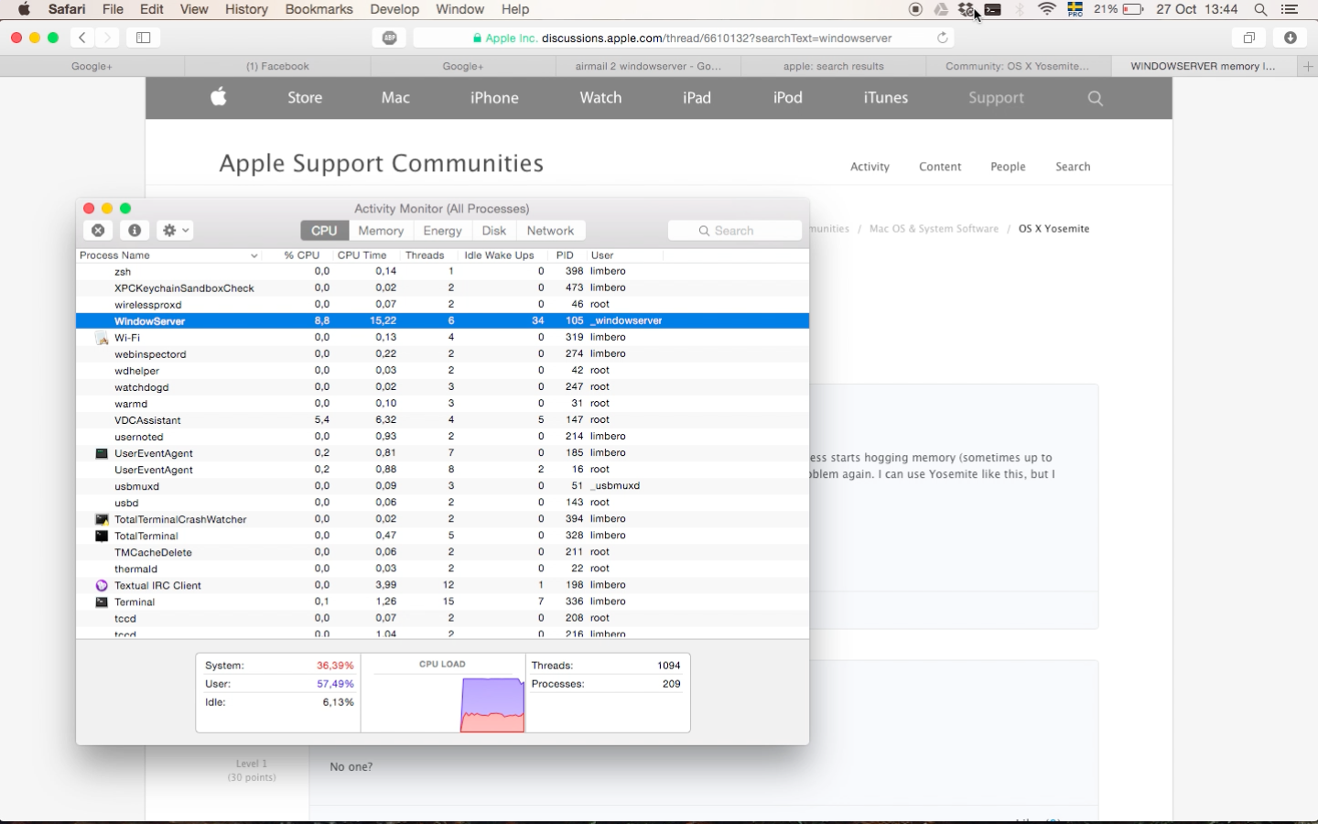Select the WindowServer process row
This screenshot has height=824, width=1318.
442,320
